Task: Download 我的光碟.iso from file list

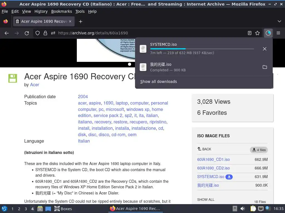Action: point(208,185)
